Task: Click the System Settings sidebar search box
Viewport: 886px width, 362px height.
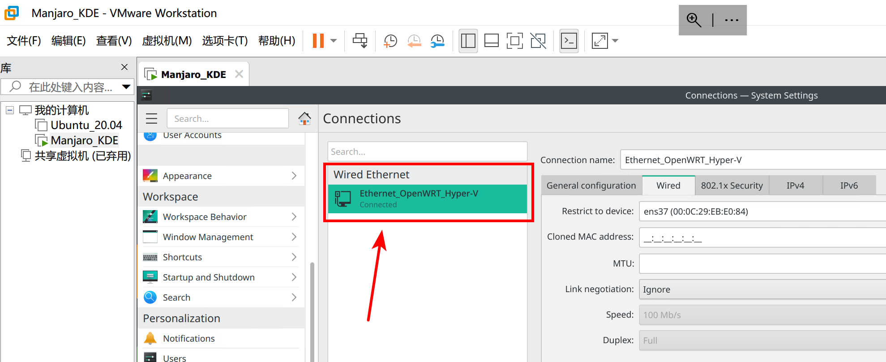Action: [228, 118]
